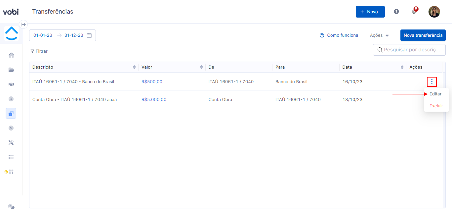Sort by Descrição column arrows

click(x=134, y=67)
